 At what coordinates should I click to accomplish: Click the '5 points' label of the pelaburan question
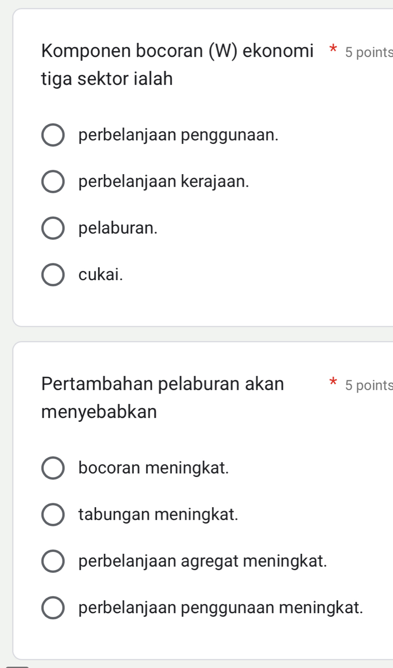click(369, 385)
